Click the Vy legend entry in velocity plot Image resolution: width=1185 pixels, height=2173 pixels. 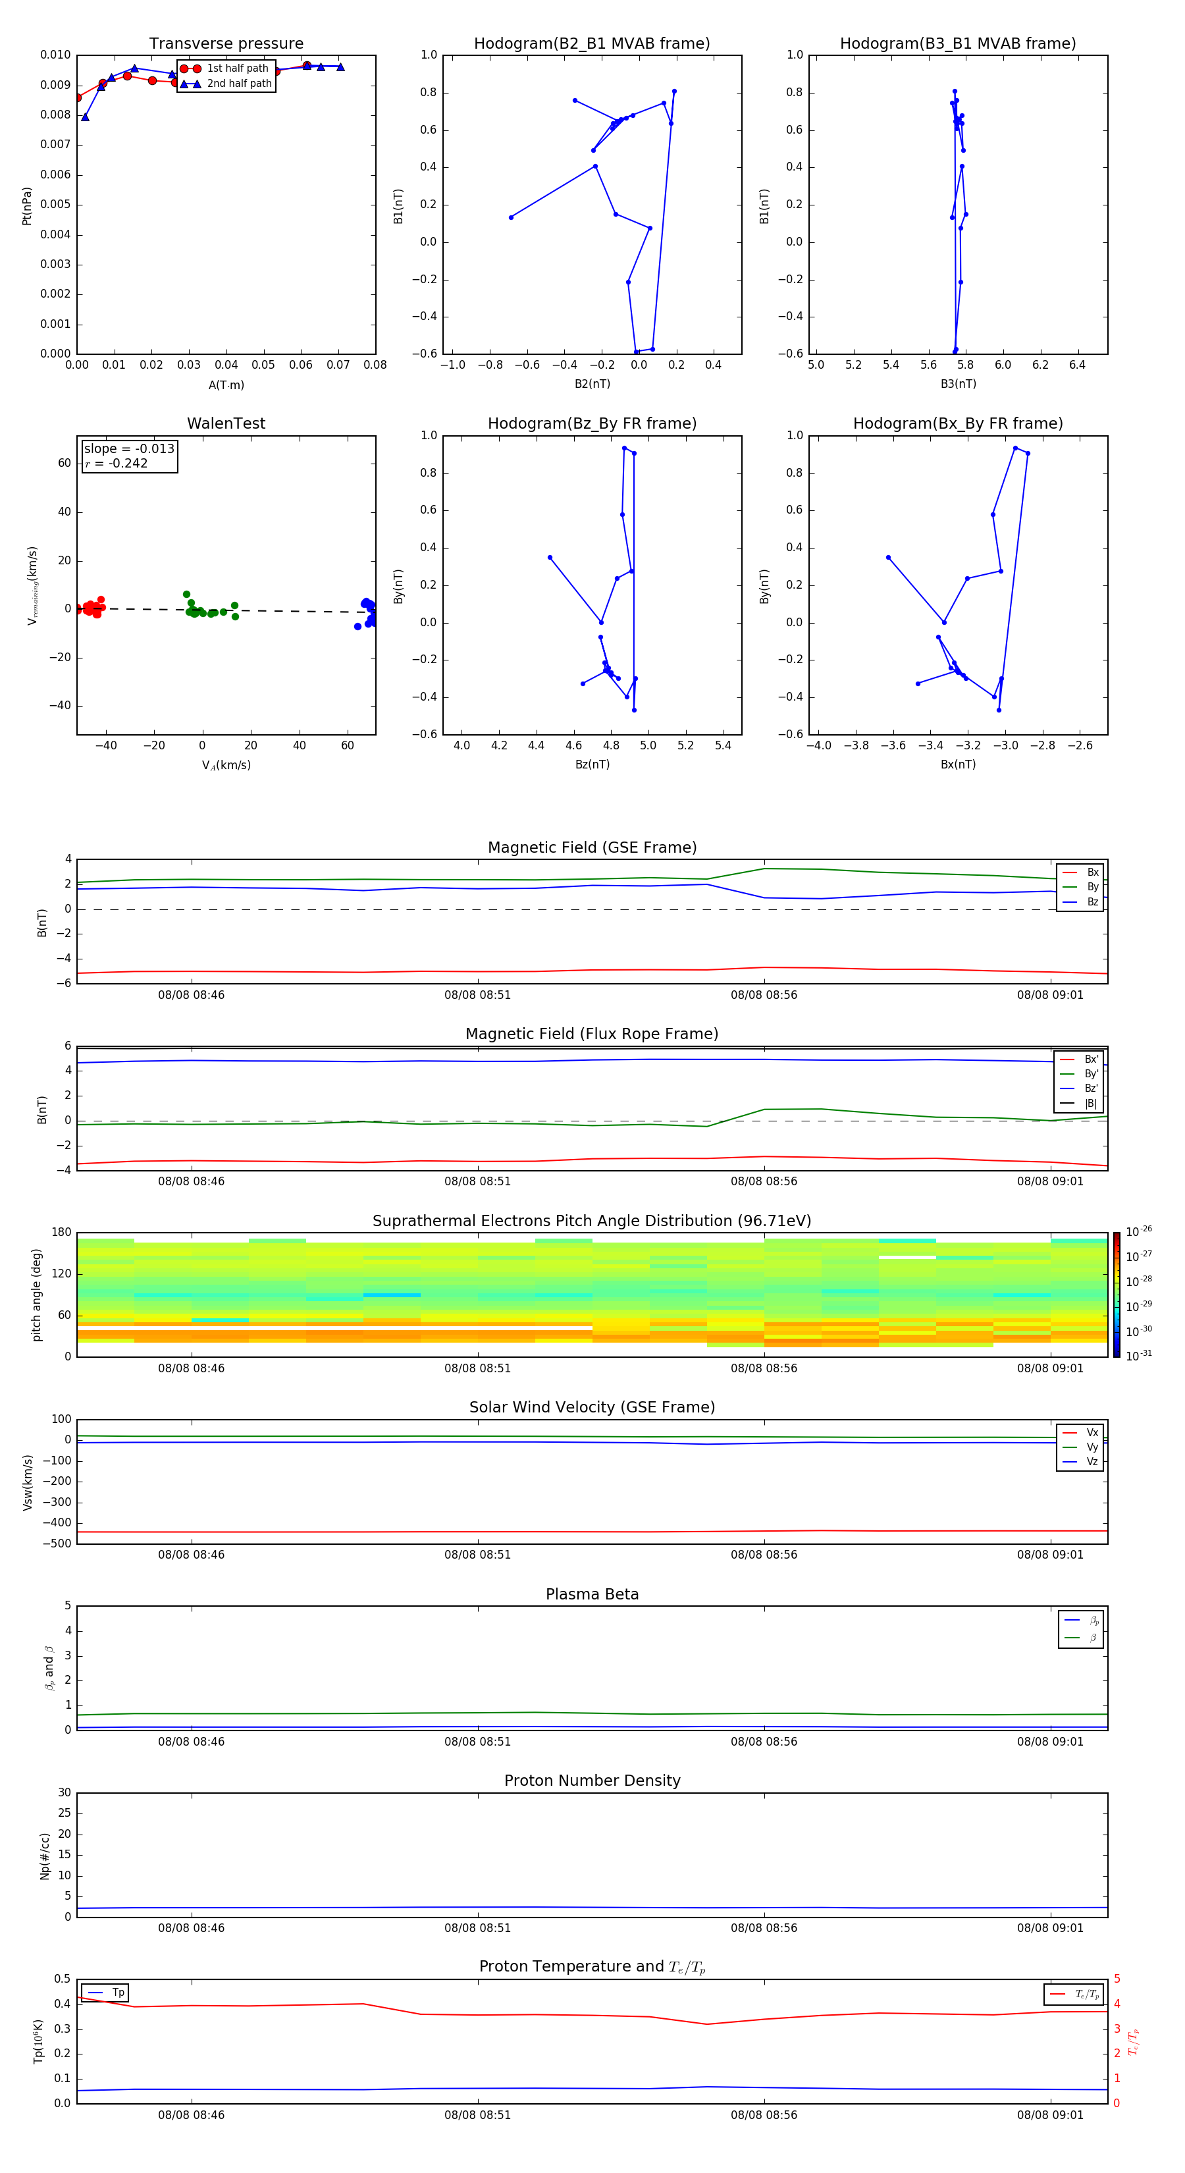[1080, 1447]
